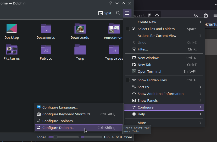Viewport: 217px width, 142px height.
Task: Open the enosServe folder icon
Action: (114, 29)
